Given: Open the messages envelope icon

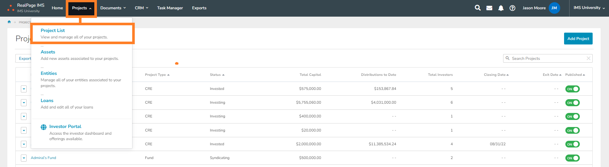Looking at the screenshot, I should pos(489,8).
